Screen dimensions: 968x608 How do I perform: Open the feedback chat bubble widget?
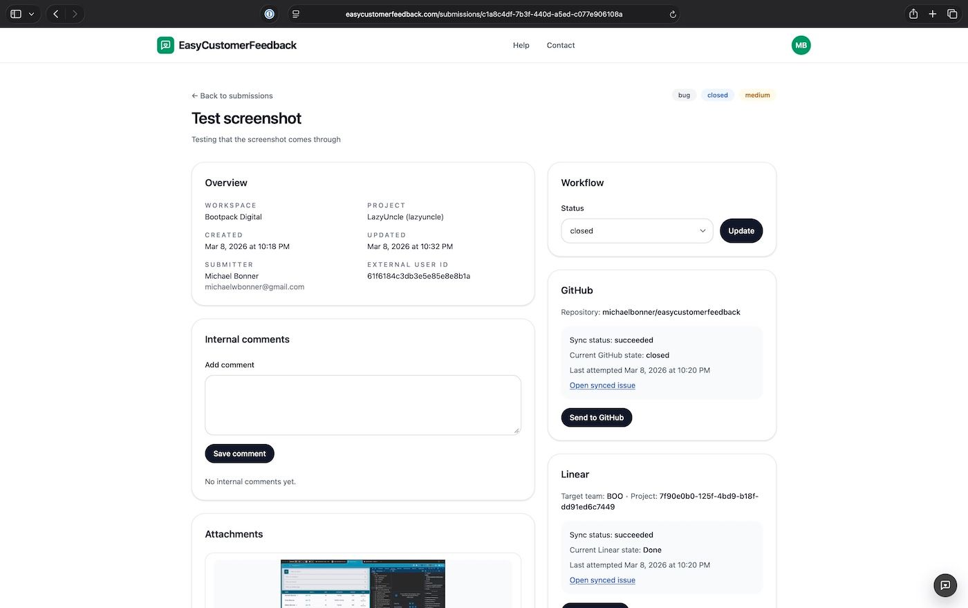click(945, 584)
